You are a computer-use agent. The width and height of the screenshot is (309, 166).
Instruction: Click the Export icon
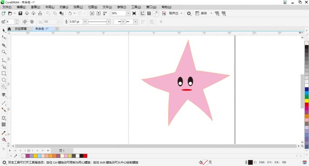pyautogui.click(x=99, y=13)
